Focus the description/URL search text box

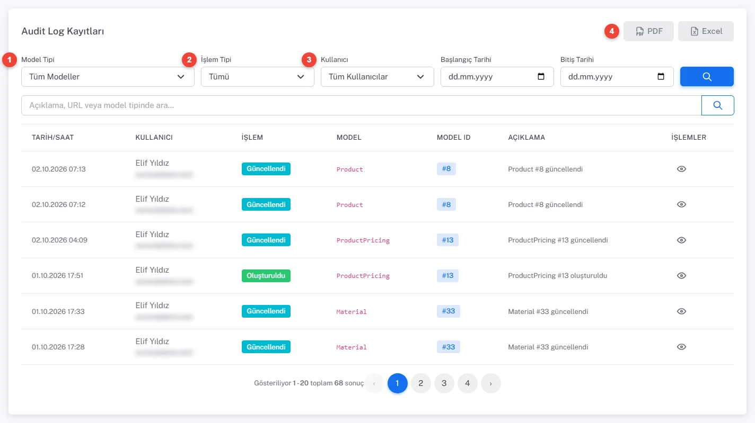coord(361,105)
